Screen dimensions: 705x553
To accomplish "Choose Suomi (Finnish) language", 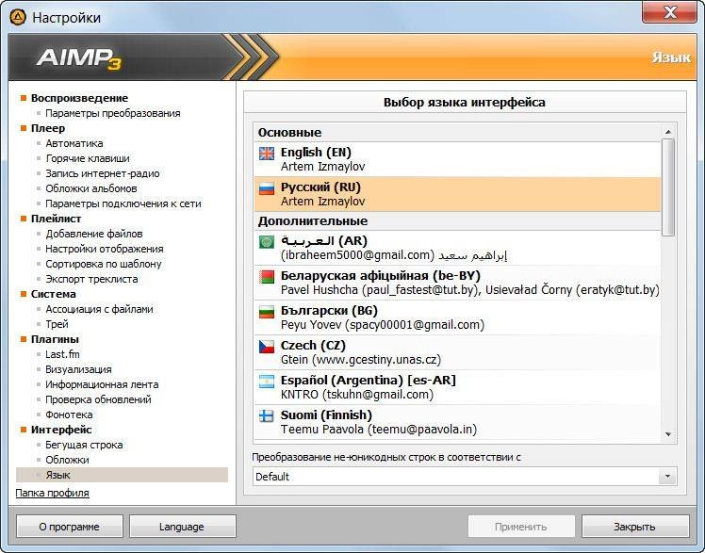I will tap(458, 422).
